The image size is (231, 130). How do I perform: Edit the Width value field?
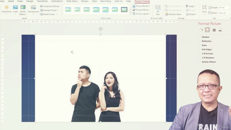coord(224,13)
